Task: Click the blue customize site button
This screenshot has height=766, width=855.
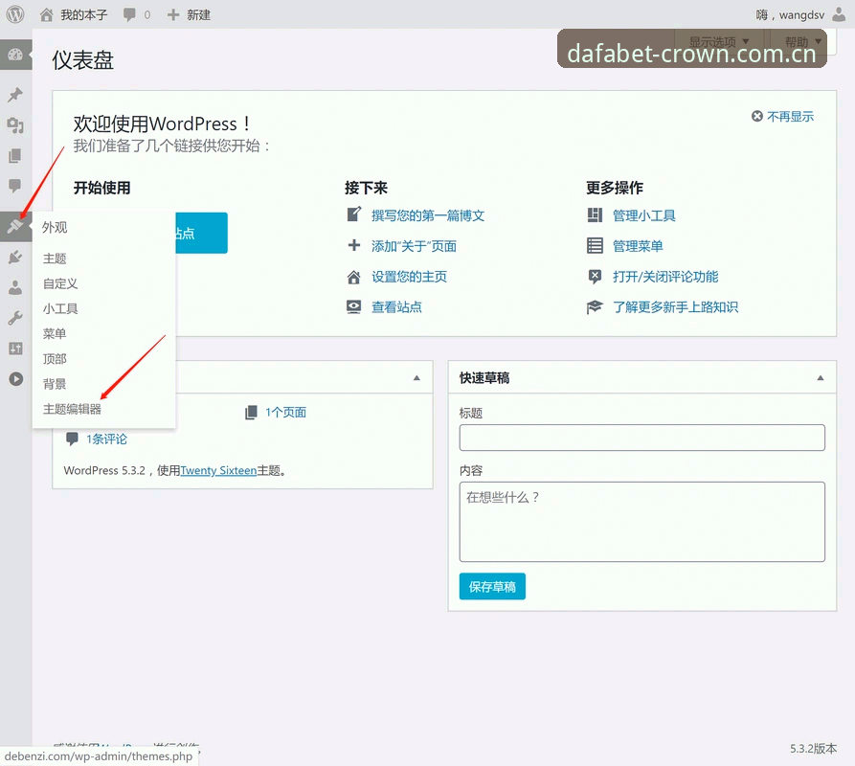Action: tap(201, 233)
